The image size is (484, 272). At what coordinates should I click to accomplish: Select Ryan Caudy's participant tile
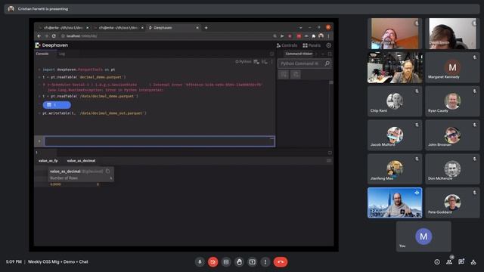point(452,101)
